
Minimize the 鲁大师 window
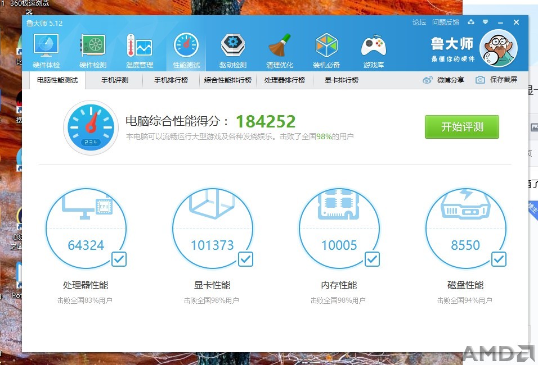tap(501, 22)
